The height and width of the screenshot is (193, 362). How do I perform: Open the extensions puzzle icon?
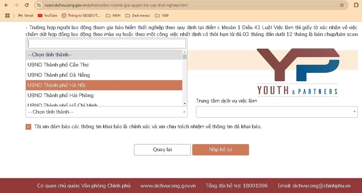[x=356, y=5]
